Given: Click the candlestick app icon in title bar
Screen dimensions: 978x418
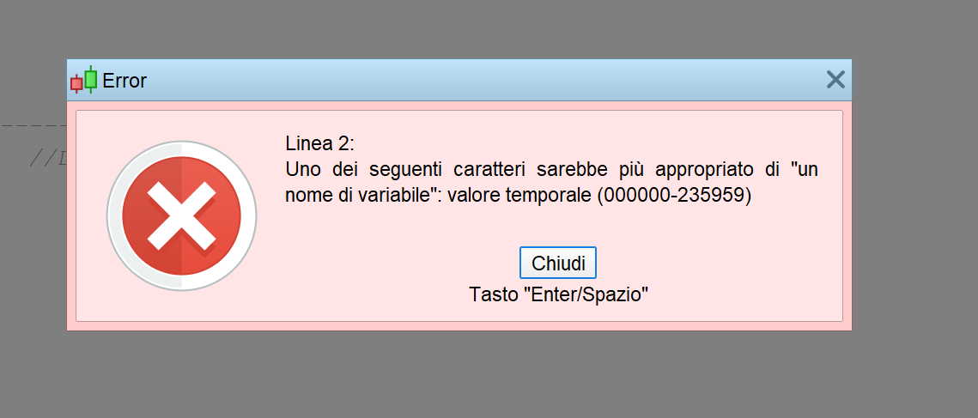Looking at the screenshot, I should tap(83, 80).
